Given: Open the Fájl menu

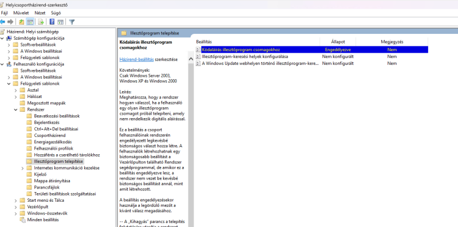Looking at the screenshot, I should 5,13.
